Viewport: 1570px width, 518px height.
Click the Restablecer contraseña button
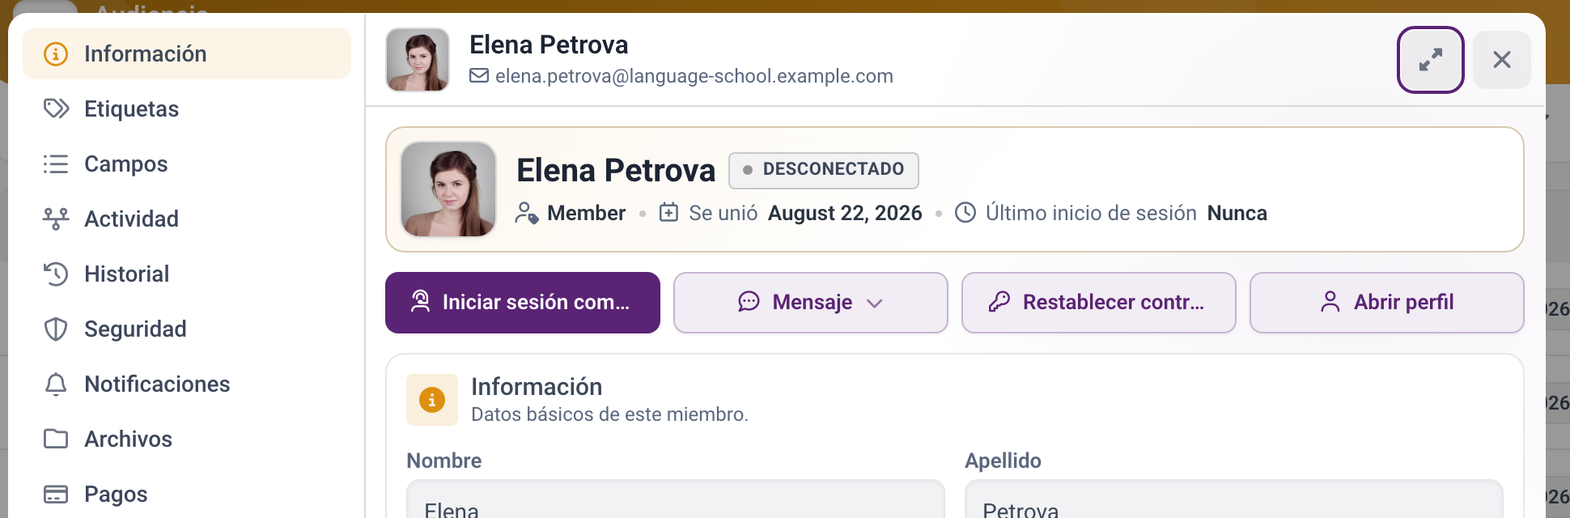pyautogui.click(x=1099, y=303)
